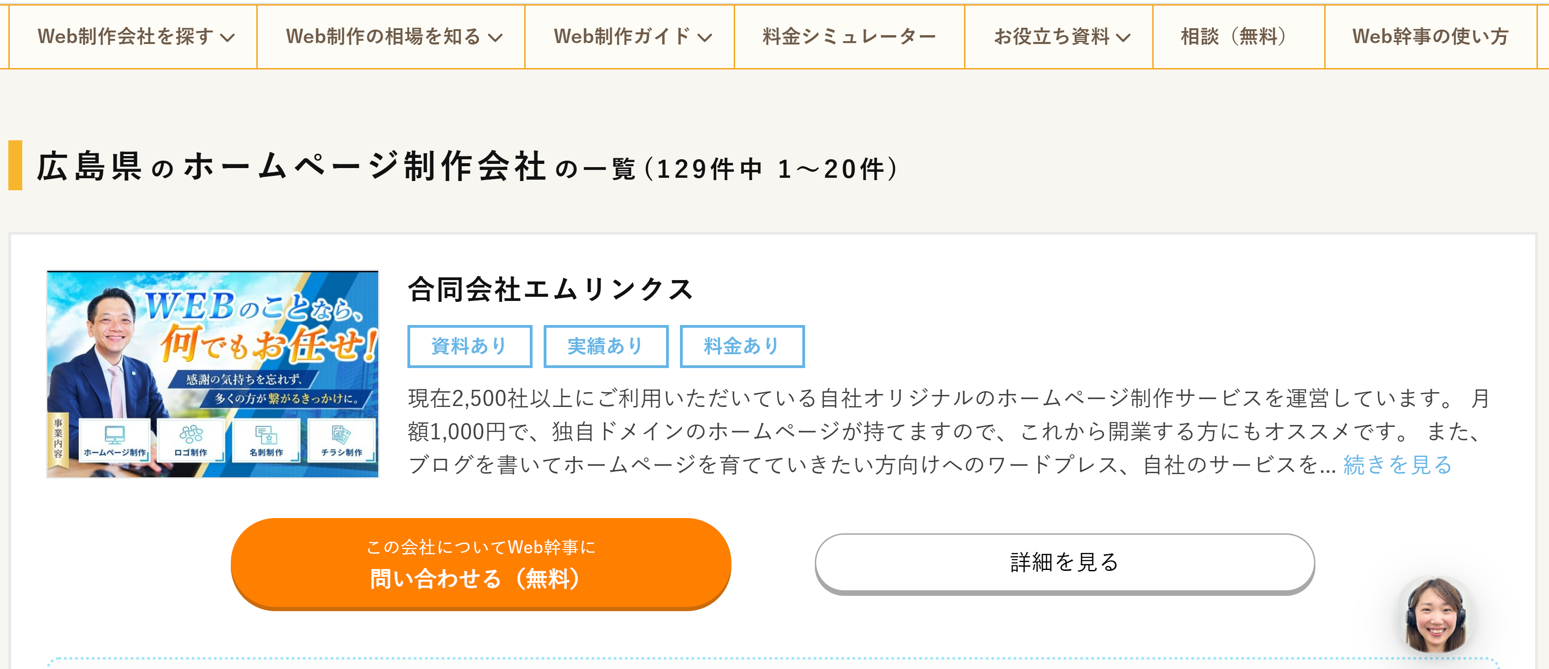Screen dimensions: 1549x669
Task: Expand the Web制作の相場を知る dropdown chevron
Action: [495, 38]
